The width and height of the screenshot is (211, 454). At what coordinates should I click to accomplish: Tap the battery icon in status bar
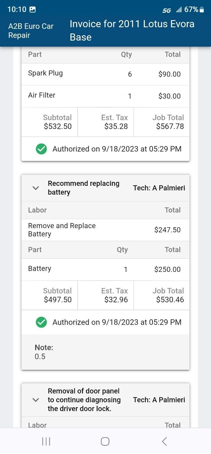[202, 10]
